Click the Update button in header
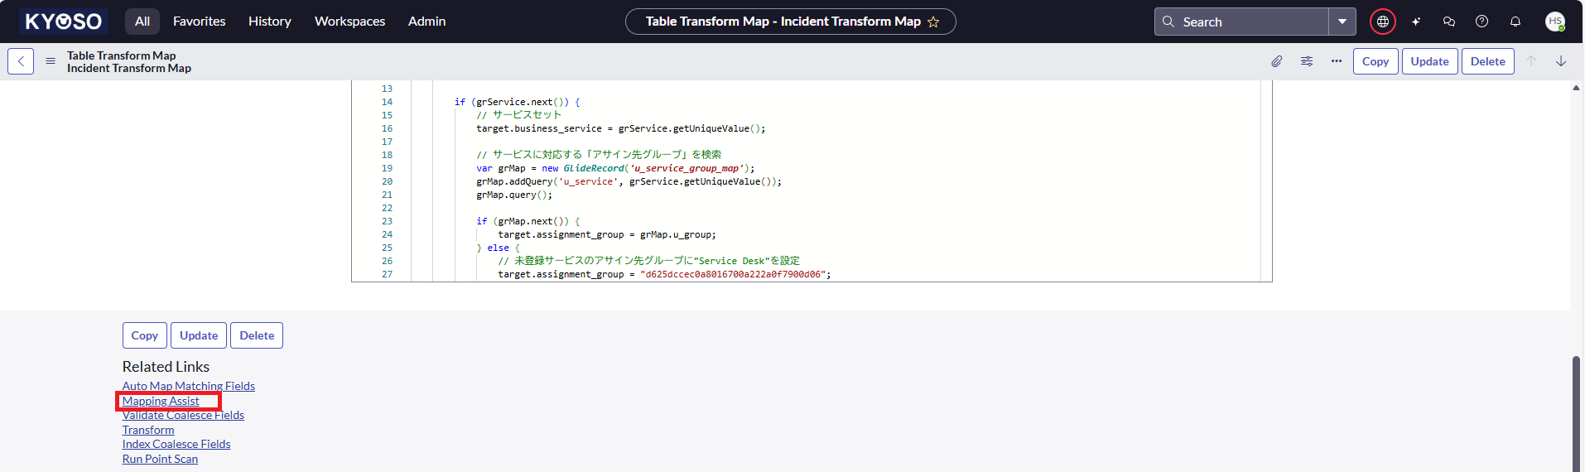This screenshot has height=472, width=1585. tap(1429, 61)
